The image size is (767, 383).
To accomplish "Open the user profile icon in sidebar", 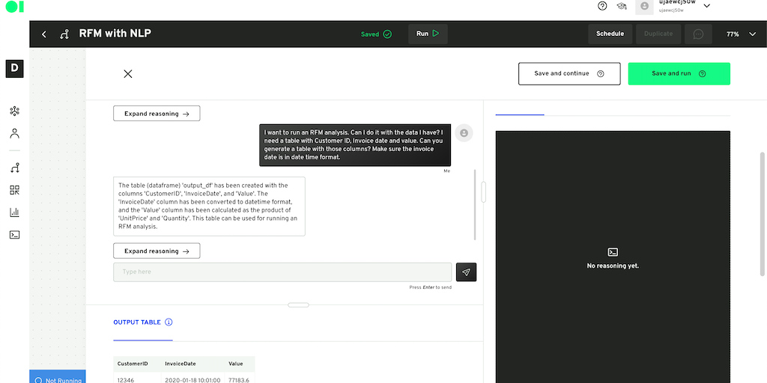I will pos(15,133).
